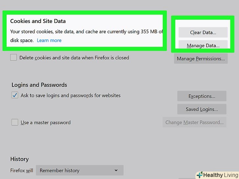
Task: Click the Change Master Password button
Action: click(x=194, y=122)
